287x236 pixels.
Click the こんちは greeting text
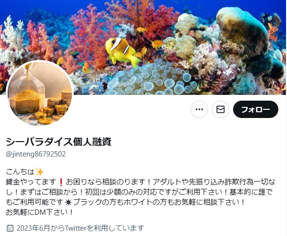(x=20, y=172)
